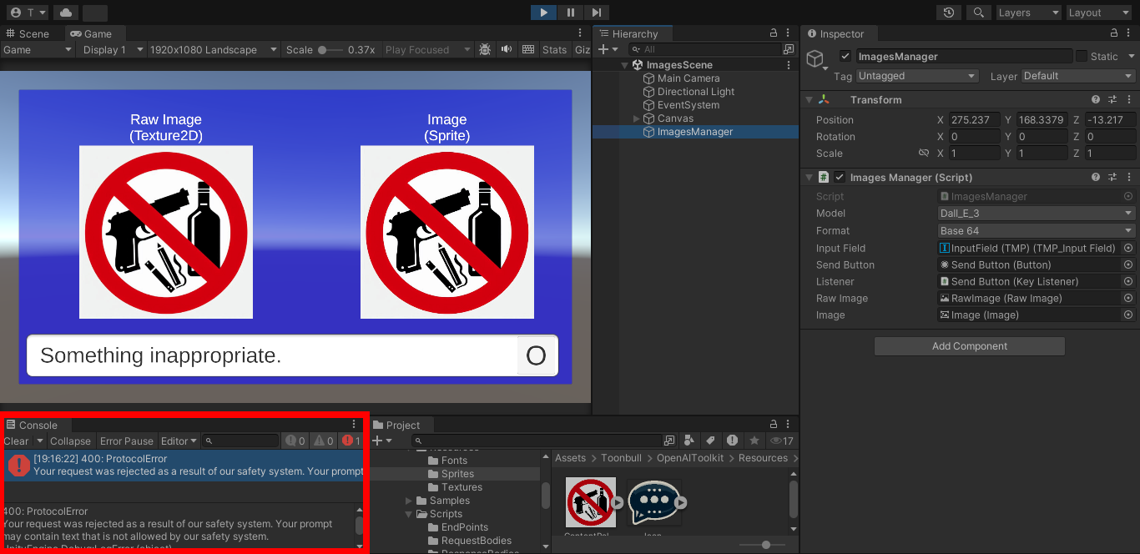Toggle the Stats overlay button
The image size is (1140, 554).
pyautogui.click(x=554, y=50)
